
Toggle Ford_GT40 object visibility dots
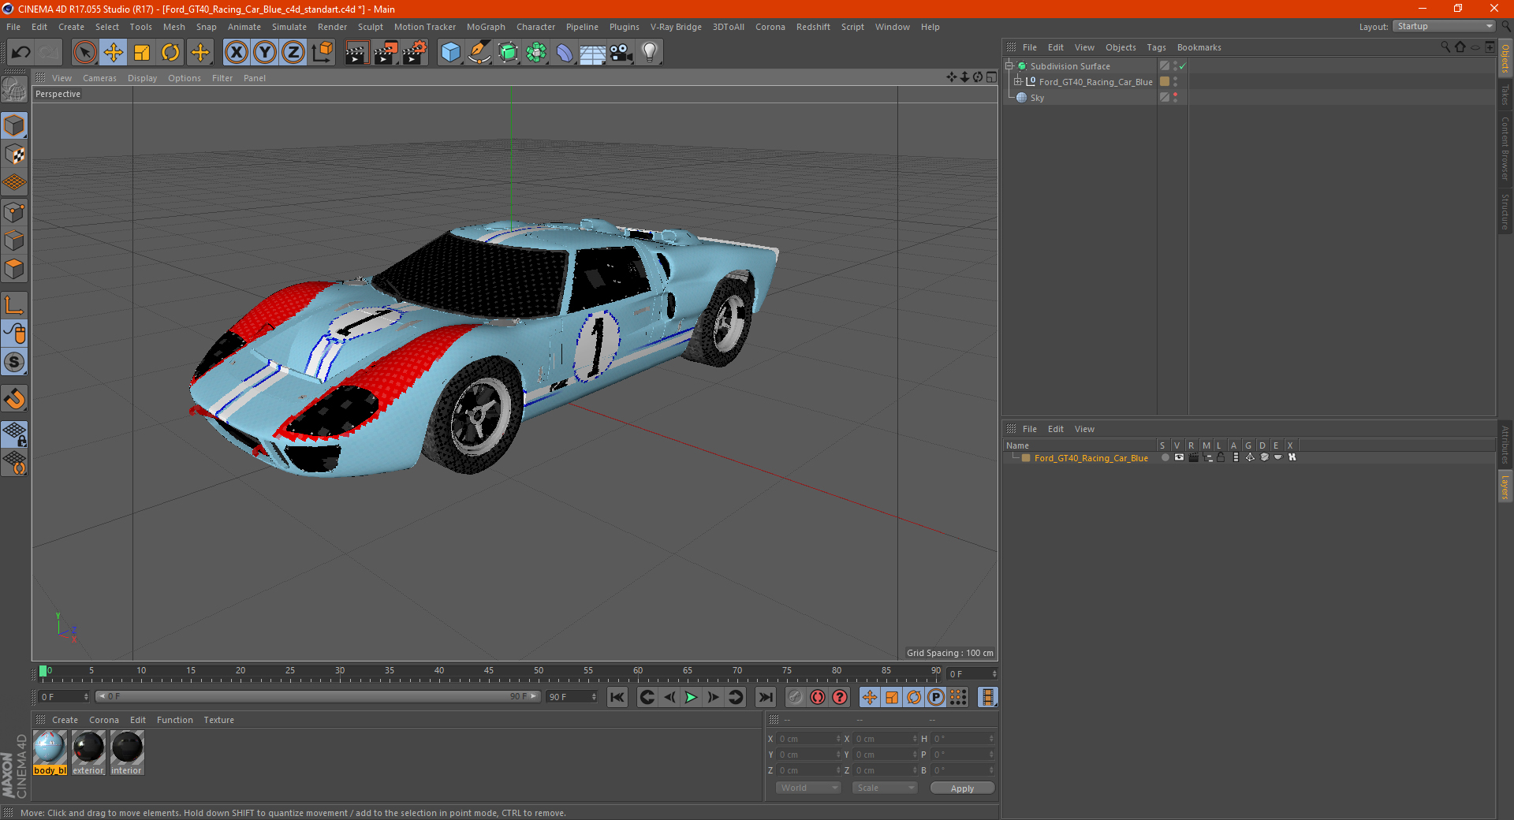point(1175,81)
